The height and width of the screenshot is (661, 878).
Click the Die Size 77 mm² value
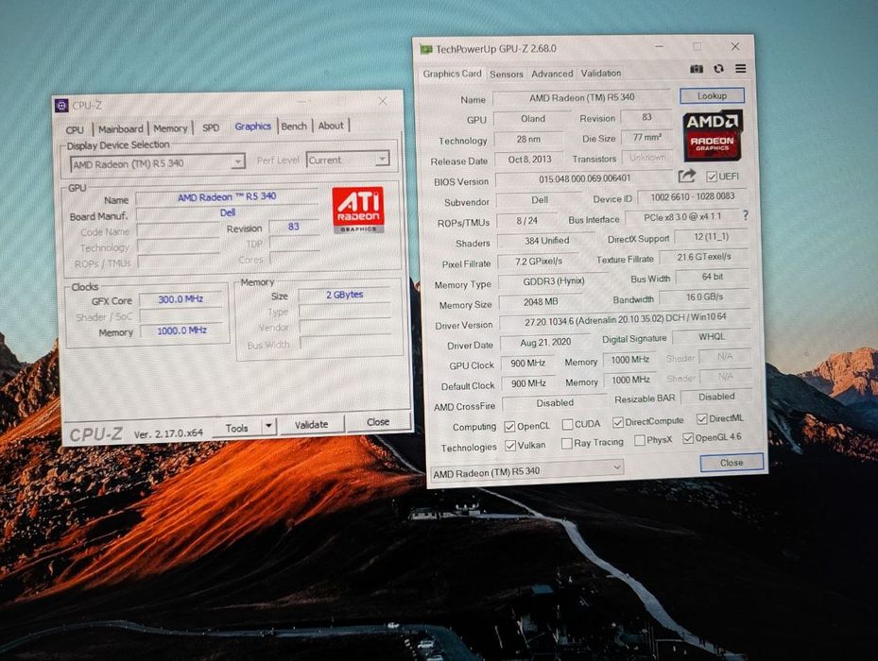click(x=646, y=137)
